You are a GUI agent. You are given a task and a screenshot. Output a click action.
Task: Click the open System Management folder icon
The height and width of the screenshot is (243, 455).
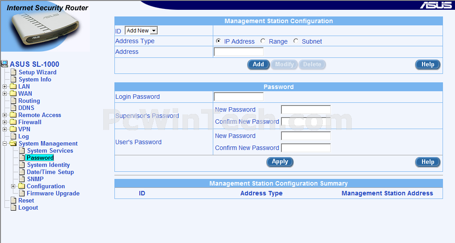tap(13, 143)
